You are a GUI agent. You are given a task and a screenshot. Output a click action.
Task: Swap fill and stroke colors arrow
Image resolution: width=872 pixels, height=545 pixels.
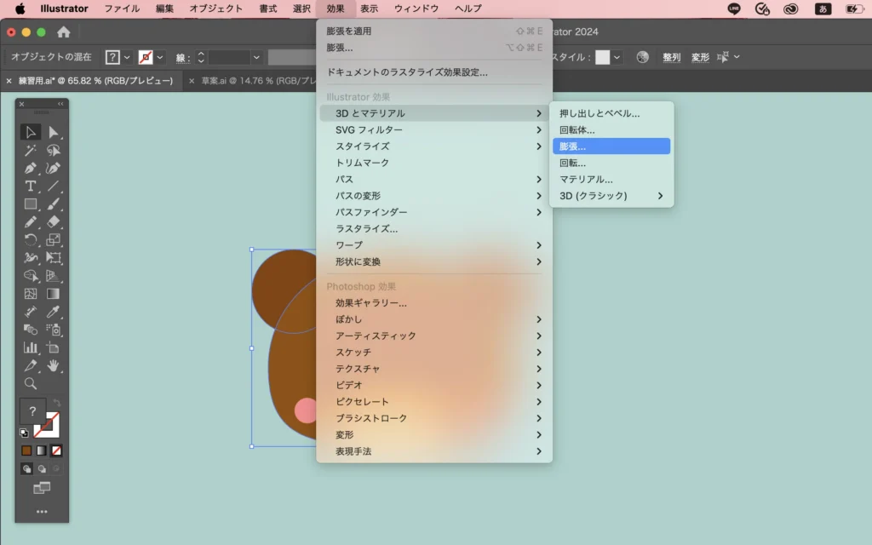pyautogui.click(x=57, y=404)
